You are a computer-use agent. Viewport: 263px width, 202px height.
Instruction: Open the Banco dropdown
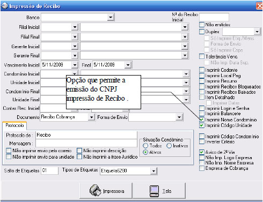pyautogui.click(x=111, y=17)
